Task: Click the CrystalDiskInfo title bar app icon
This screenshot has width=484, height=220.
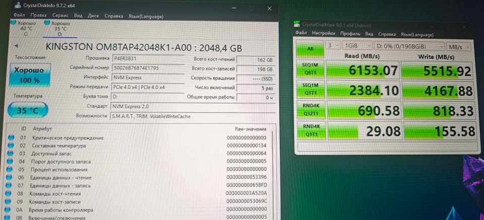Action: pos(18,5)
